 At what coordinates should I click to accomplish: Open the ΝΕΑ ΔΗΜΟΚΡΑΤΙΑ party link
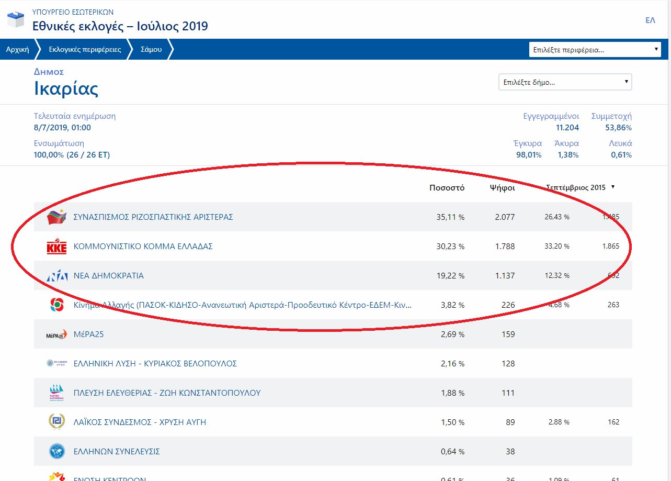(x=108, y=275)
